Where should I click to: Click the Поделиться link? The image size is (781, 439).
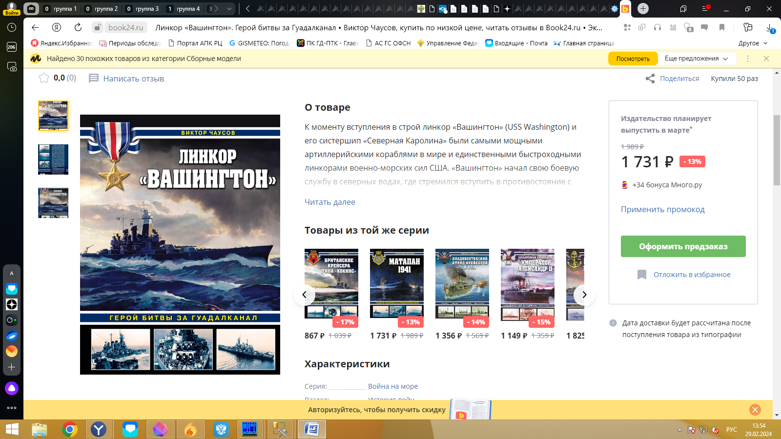679,79
